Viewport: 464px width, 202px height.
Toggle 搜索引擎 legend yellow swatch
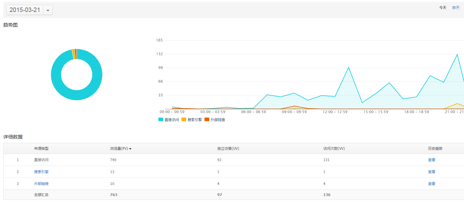[184, 120]
